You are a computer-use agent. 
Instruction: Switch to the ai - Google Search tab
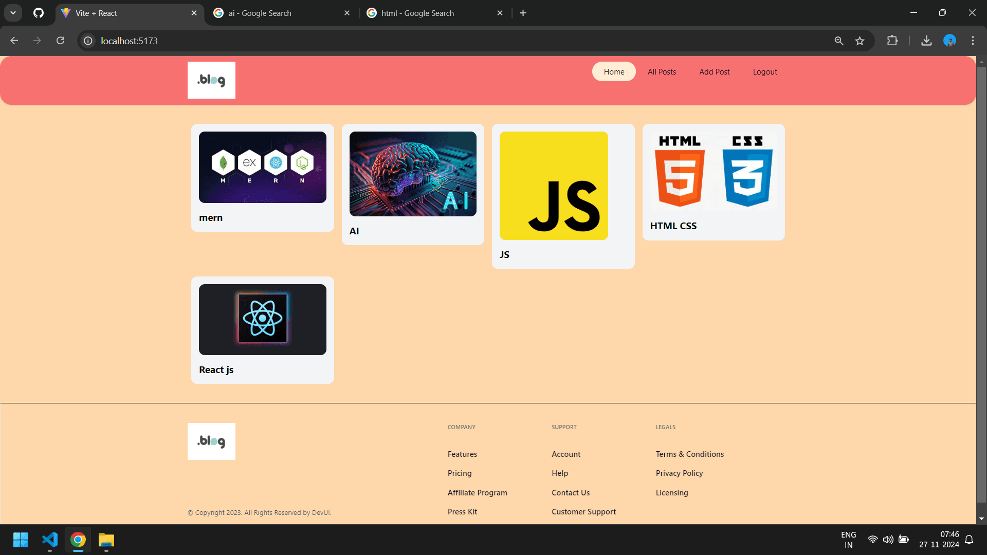282,13
